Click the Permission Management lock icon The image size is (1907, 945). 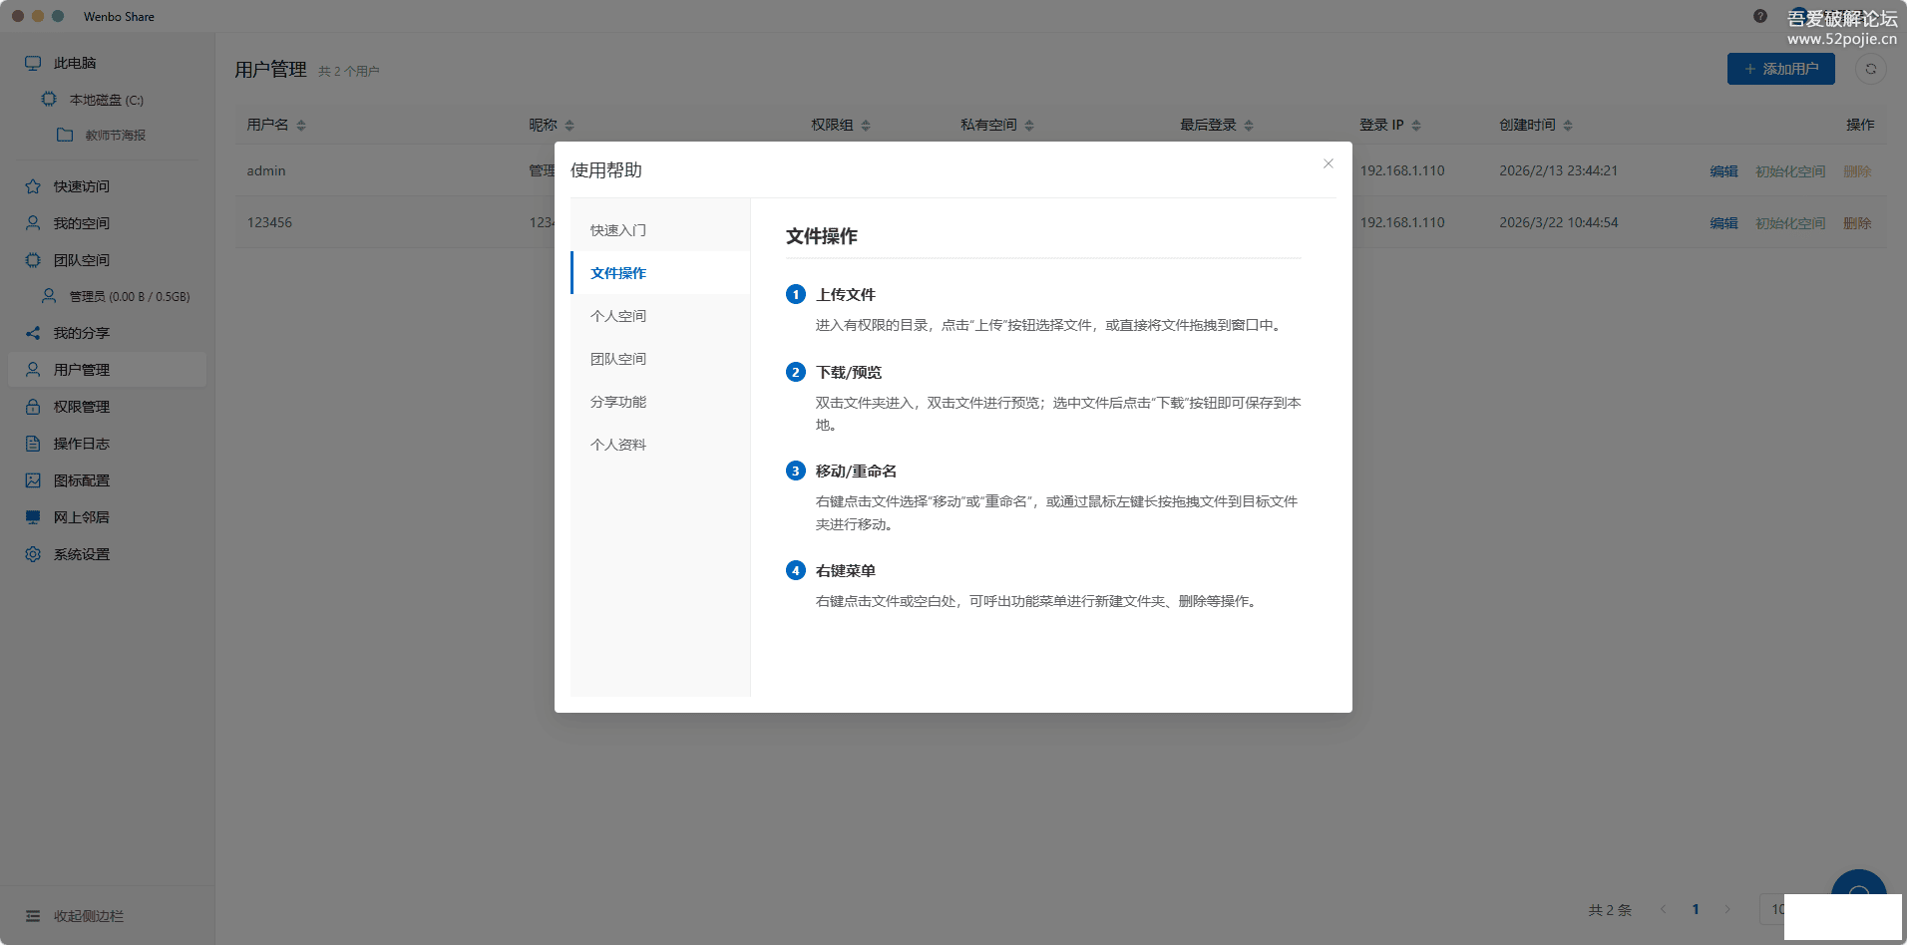(x=33, y=407)
